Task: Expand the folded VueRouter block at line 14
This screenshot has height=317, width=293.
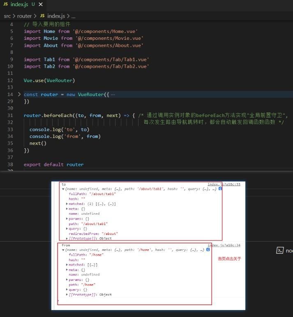Action: tap(19, 94)
